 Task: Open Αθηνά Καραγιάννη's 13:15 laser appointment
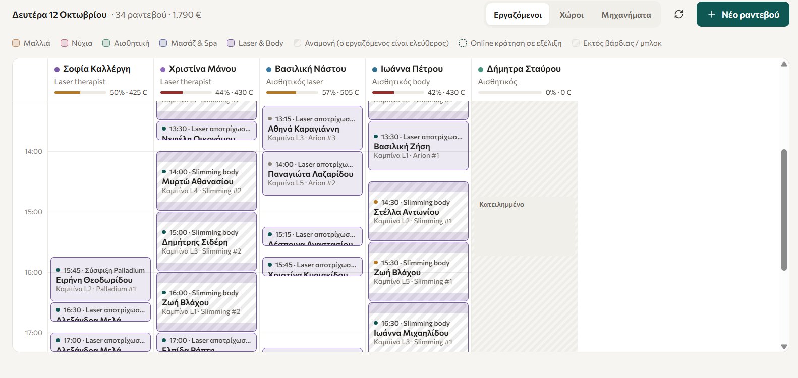(x=313, y=128)
